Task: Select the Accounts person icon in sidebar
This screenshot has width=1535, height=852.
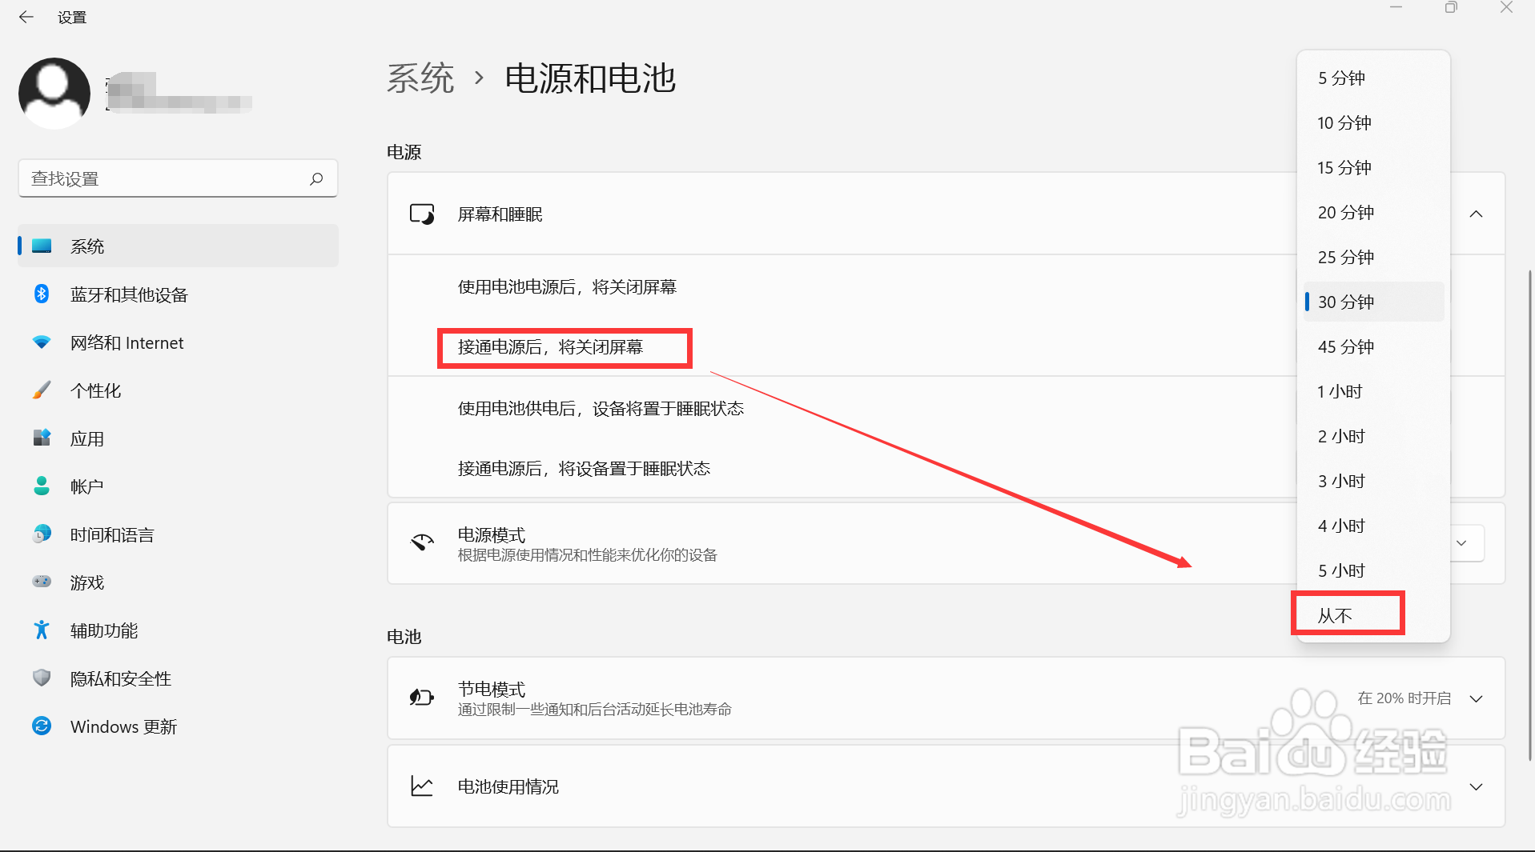Action: [x=42, y=486]
